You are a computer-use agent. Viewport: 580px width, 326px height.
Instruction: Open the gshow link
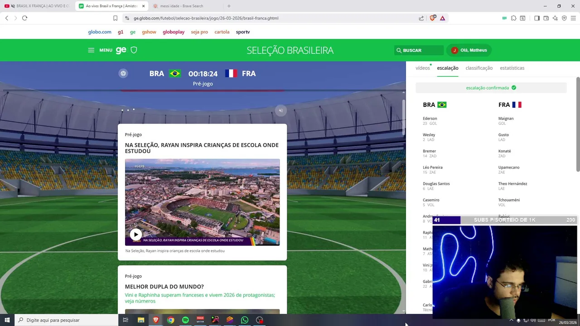coord(149,32)
